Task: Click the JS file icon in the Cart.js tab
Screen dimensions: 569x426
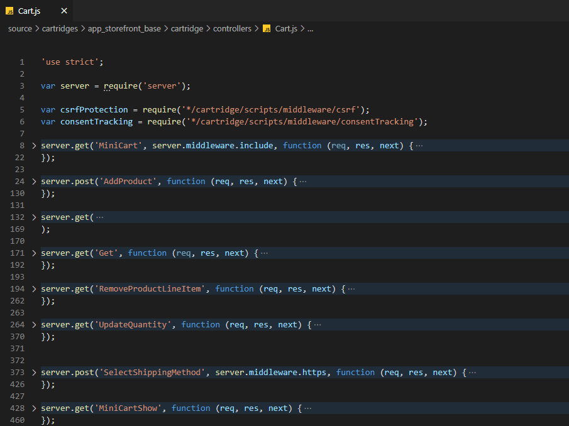Action: coord(9,11)
